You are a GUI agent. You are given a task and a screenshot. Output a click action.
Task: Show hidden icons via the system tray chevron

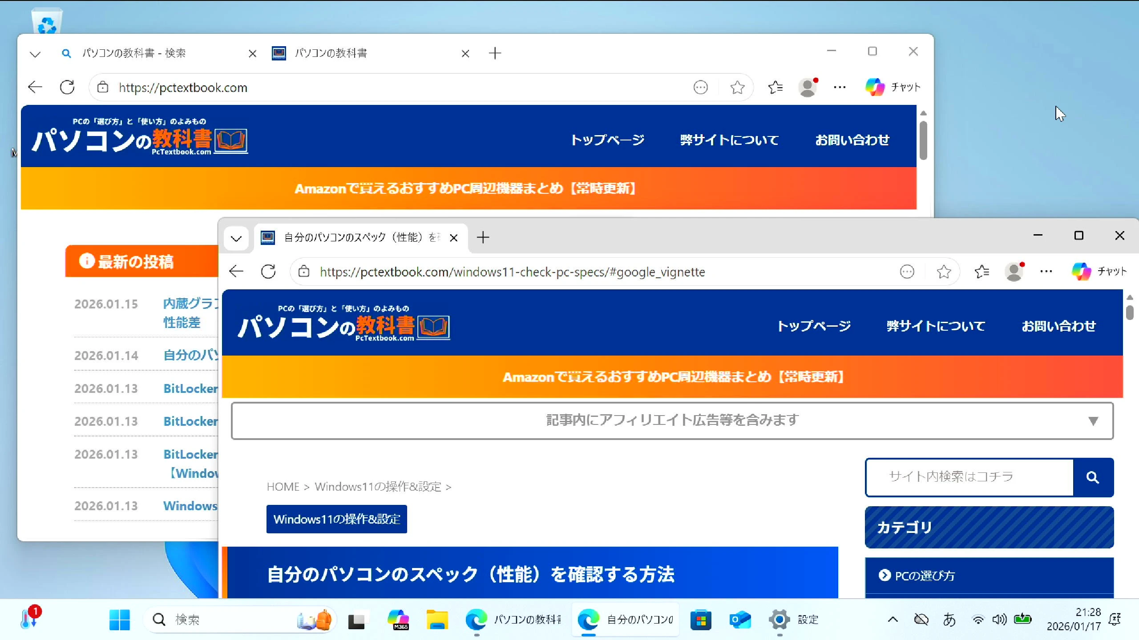[893, 620]
